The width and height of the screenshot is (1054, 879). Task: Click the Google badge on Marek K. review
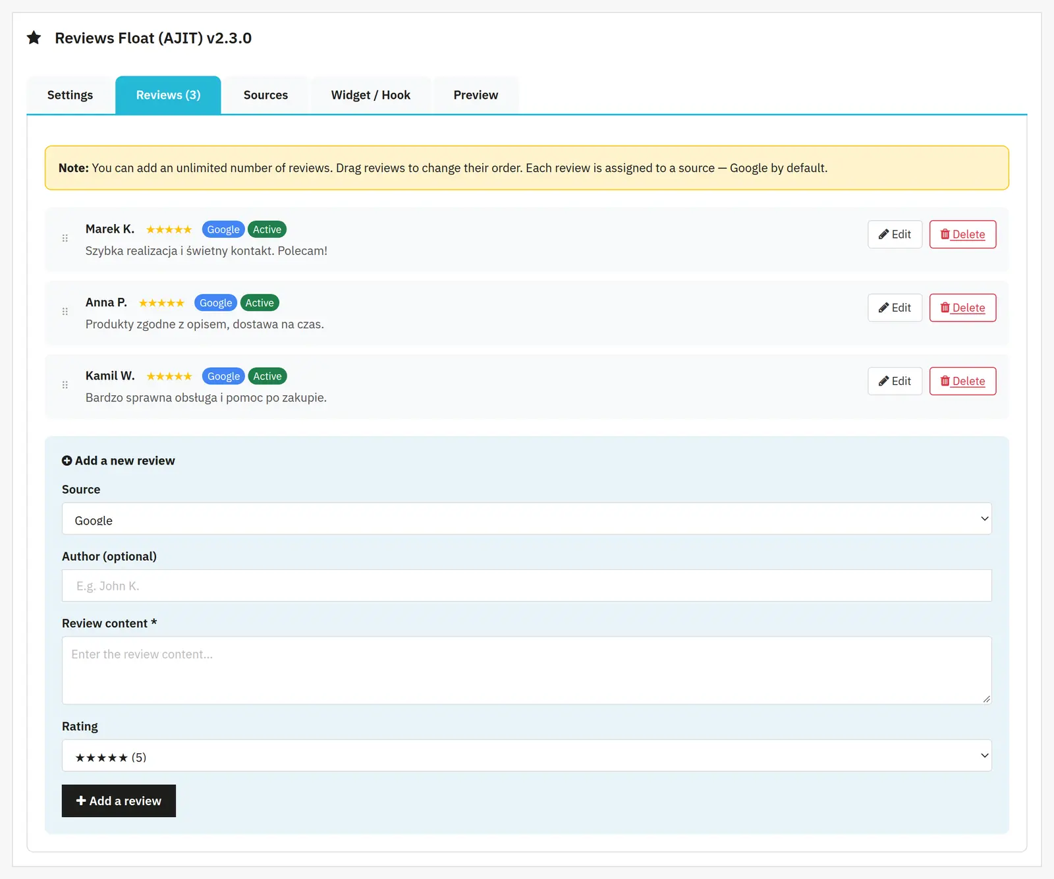(x=223, y=229)
